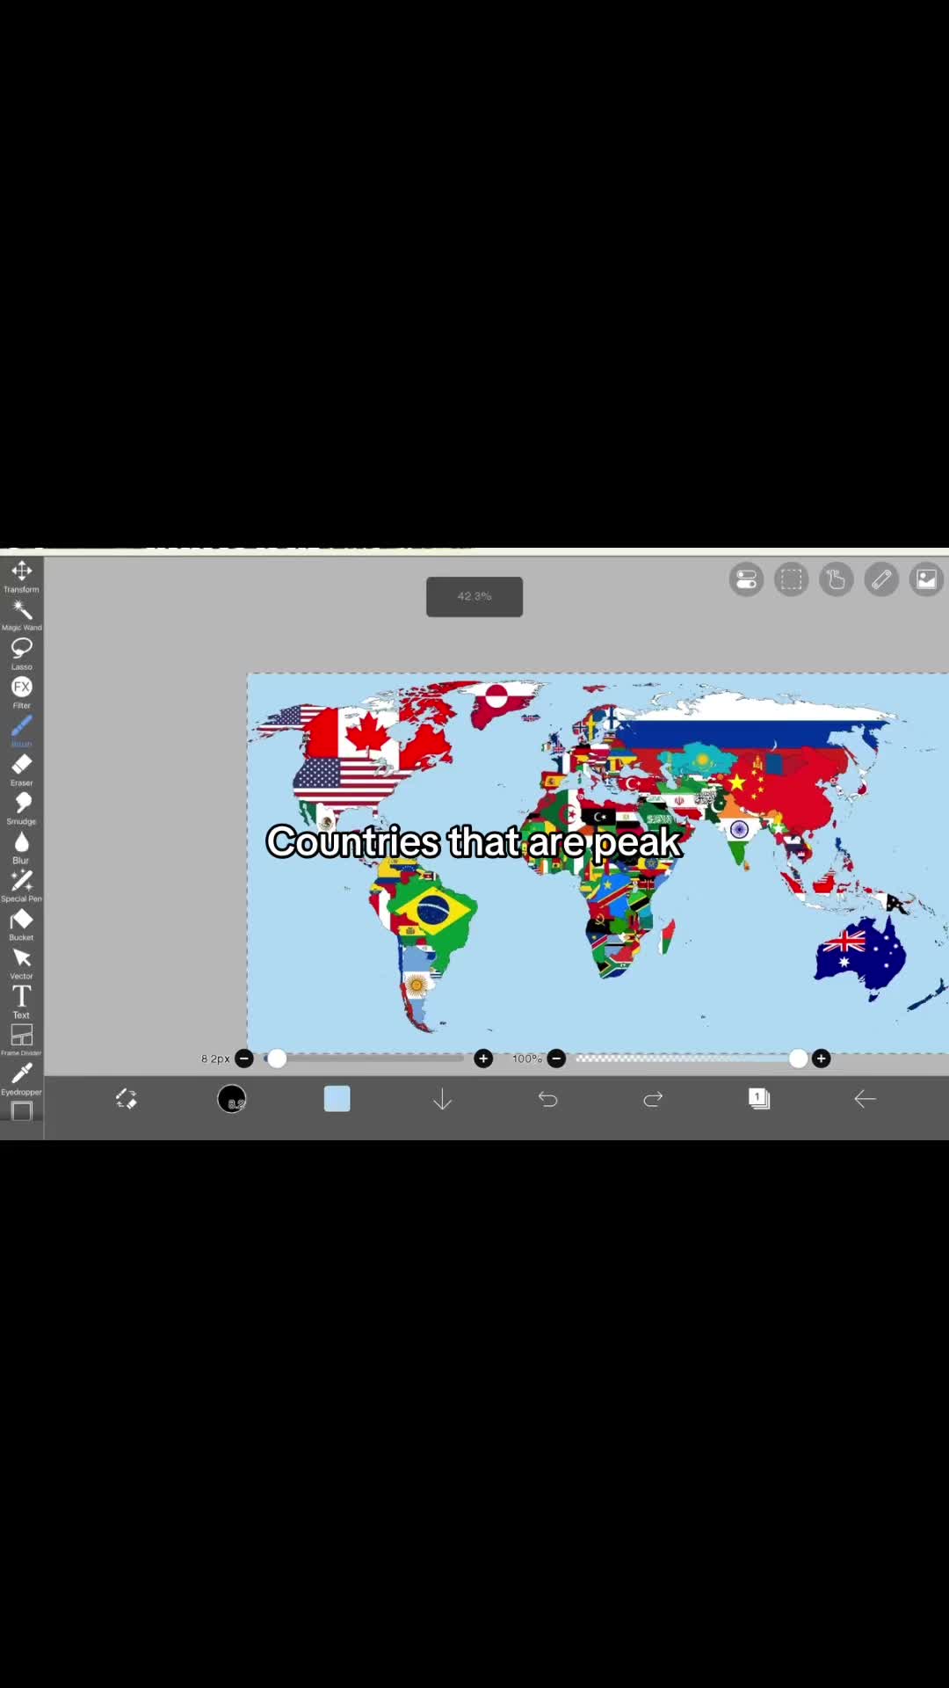
Task: Tap the 100% opacity label
Action: click(x=527, y=1059)
